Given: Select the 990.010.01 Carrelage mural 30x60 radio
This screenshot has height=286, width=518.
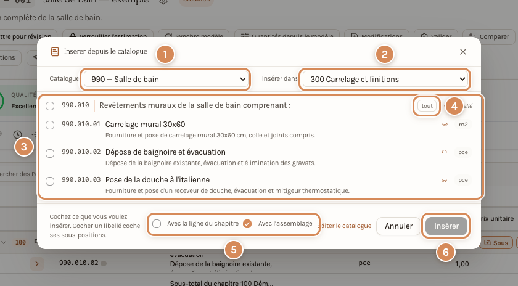Looking at the screenshot, I should (x=50, y=125).
